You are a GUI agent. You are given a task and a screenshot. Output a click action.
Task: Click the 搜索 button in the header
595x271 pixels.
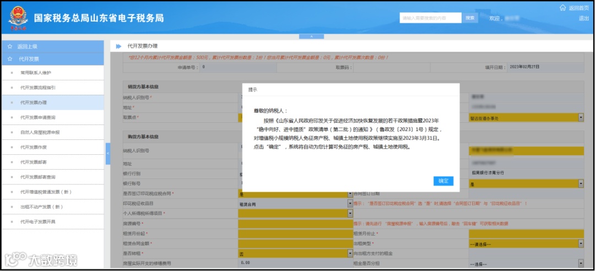coord(470,18)
